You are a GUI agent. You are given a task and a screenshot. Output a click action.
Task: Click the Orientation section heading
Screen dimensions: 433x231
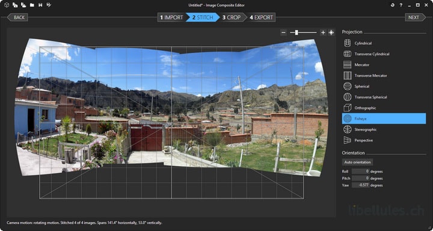coord(353,153)
